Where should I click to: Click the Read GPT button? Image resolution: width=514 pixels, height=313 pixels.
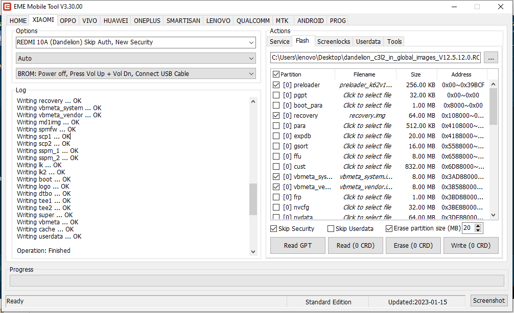298,246
